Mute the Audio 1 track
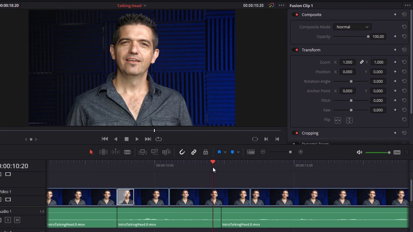The height and width of the screenshot is (232, 413). click(x=17, y=220)
